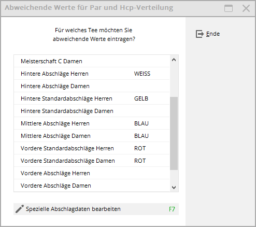Click the pencil edit icon
This screenshot has height=227, width=256.
point(20,209)
